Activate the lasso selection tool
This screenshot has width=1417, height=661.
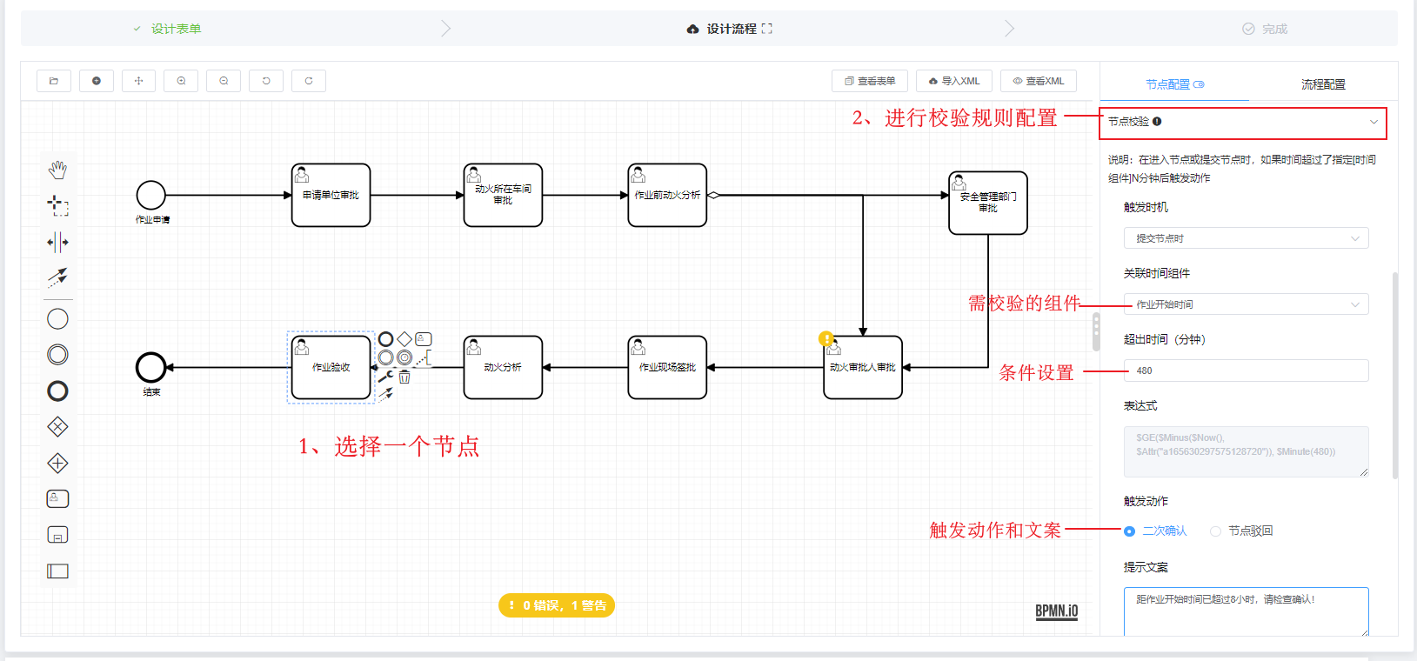[x=57, y=206]
